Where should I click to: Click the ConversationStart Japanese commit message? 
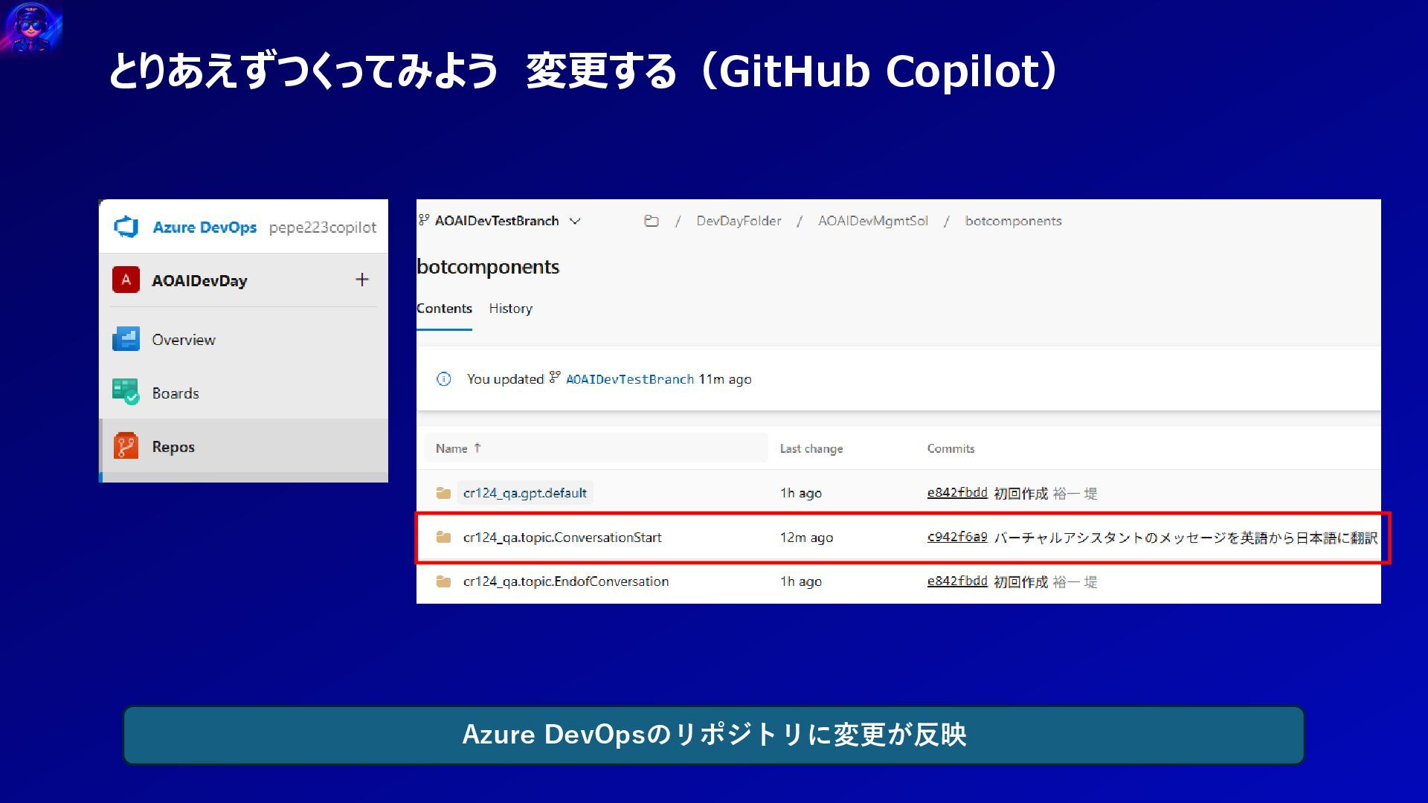[1186, 538]
